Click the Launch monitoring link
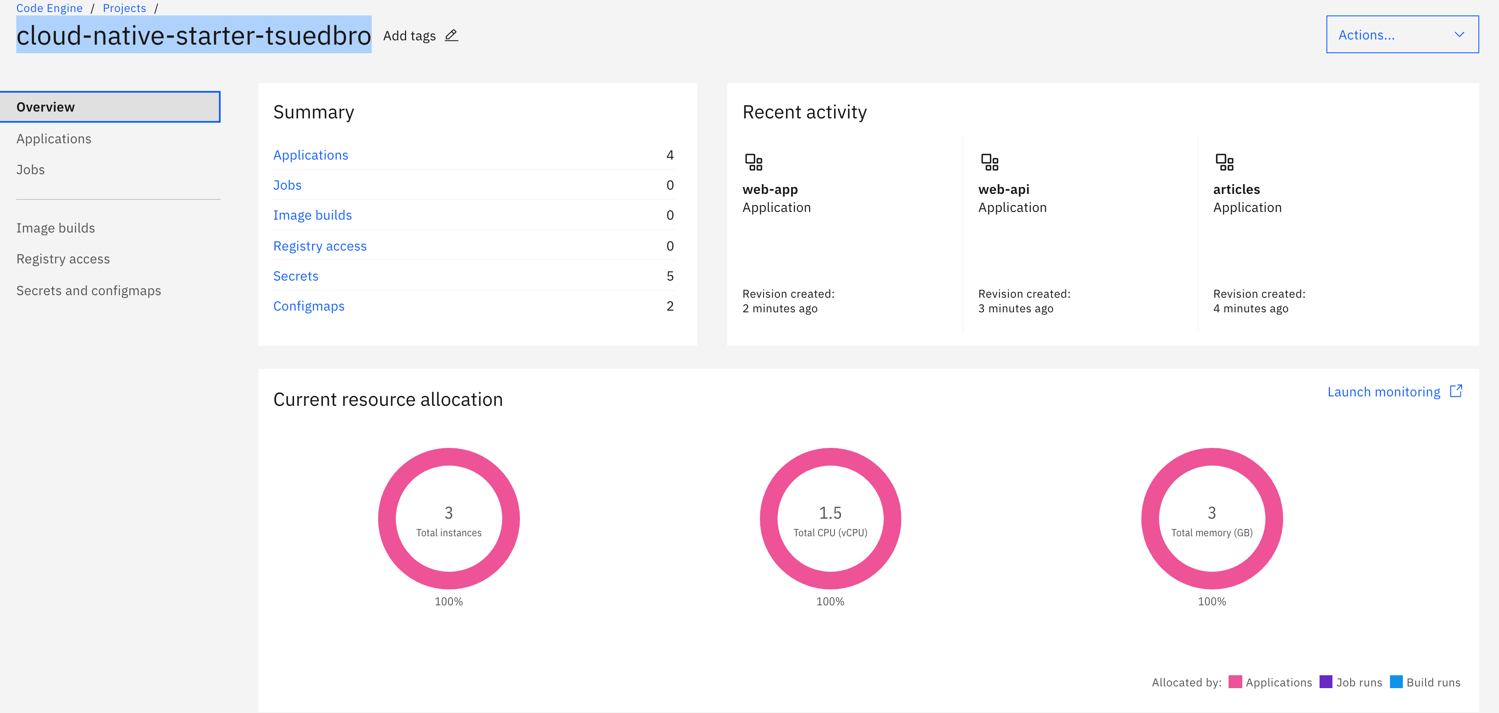The image size is (1499, 713). pos(1384,392)
